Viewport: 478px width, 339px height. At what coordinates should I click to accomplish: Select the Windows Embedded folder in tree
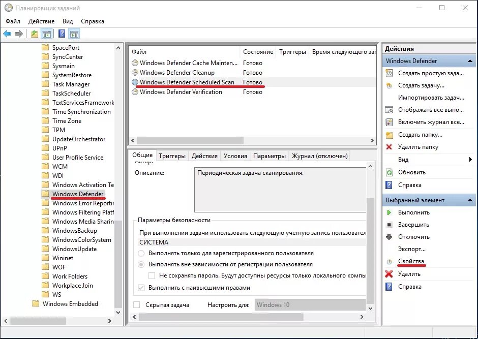70,303
